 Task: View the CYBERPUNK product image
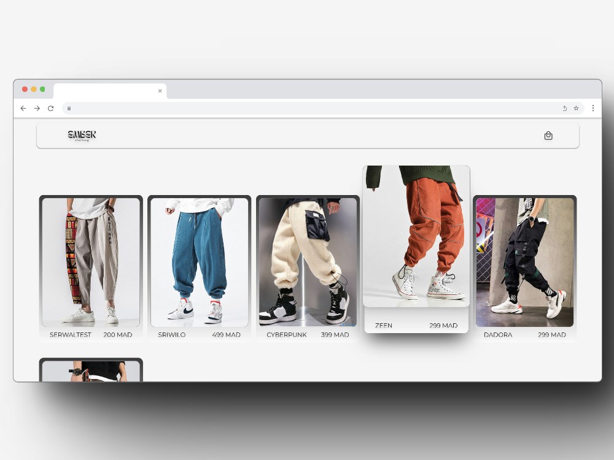[x=307, y=261]
